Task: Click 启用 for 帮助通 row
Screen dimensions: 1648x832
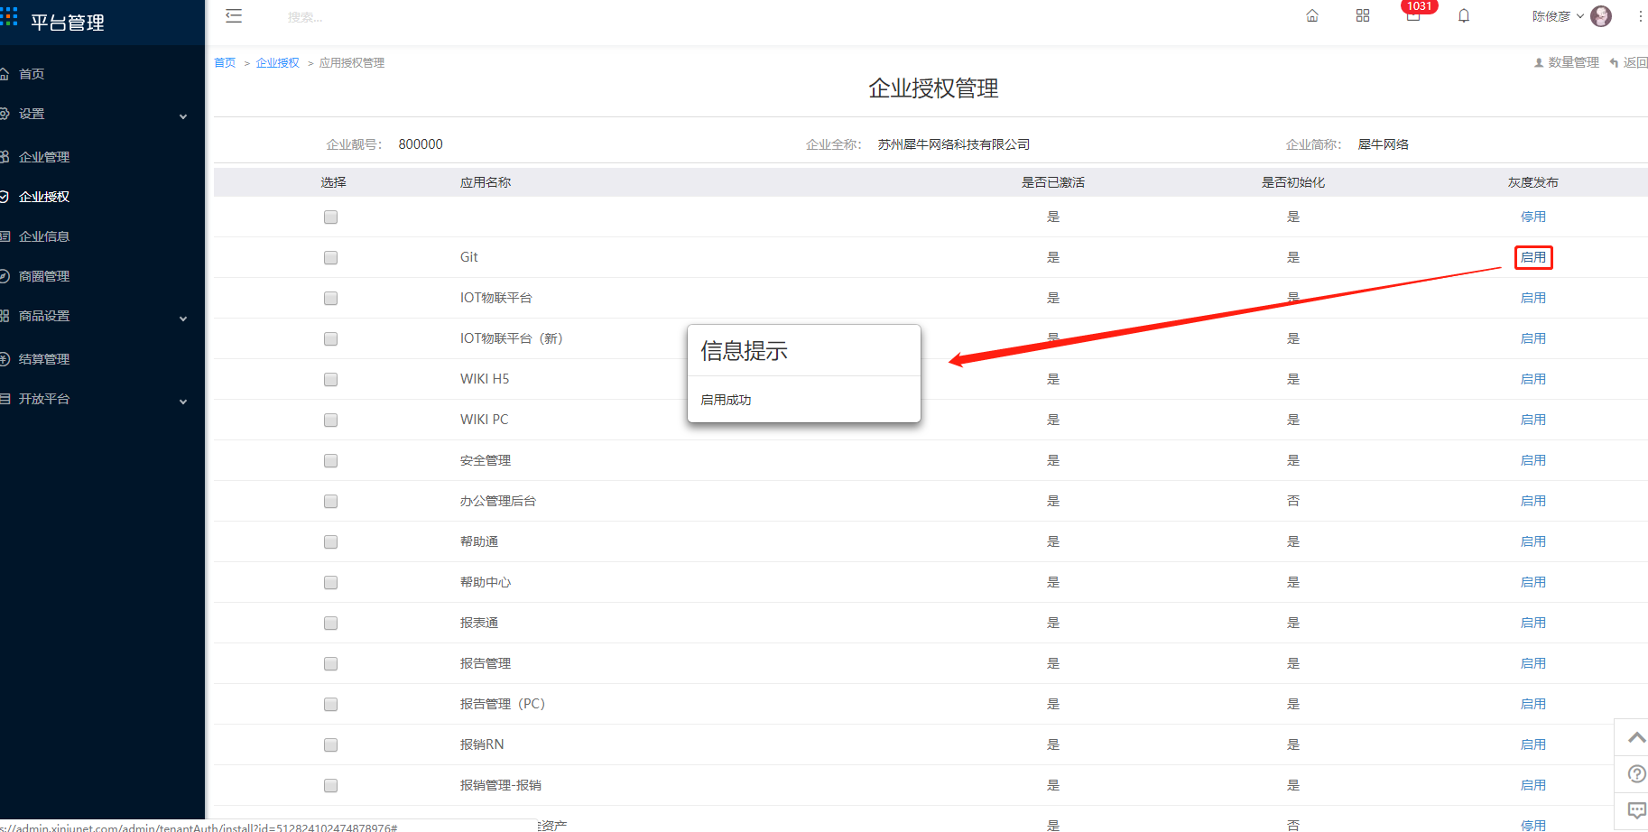Action: 1533,541
